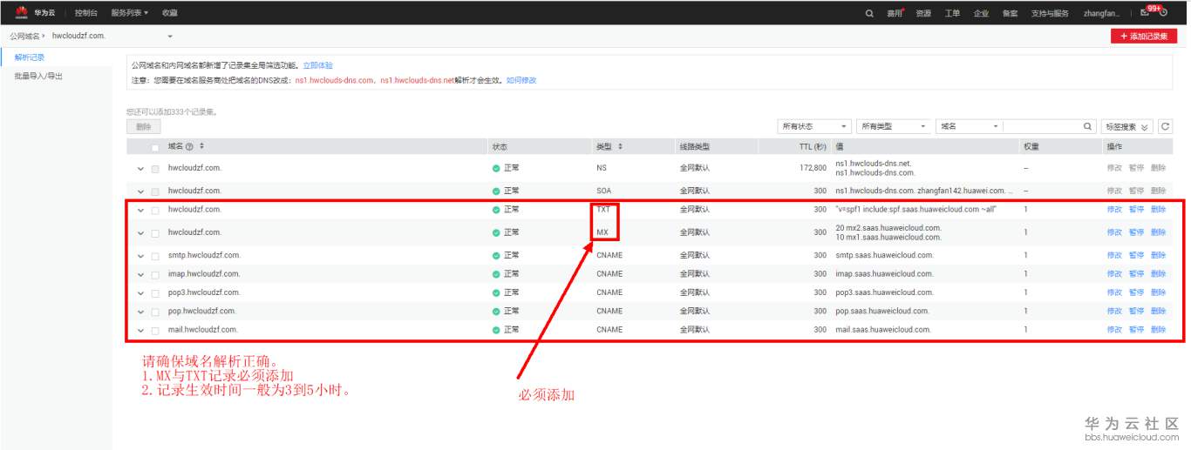Screen dimensions: 1191x450
Task: Click the magnifier icon in the record search box
Action: [1087, 126]
